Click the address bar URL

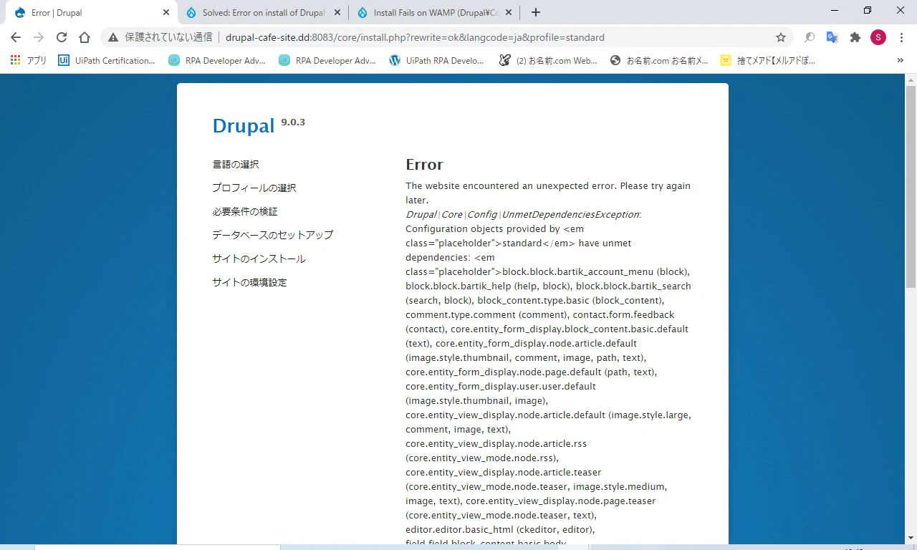point(415,37)
